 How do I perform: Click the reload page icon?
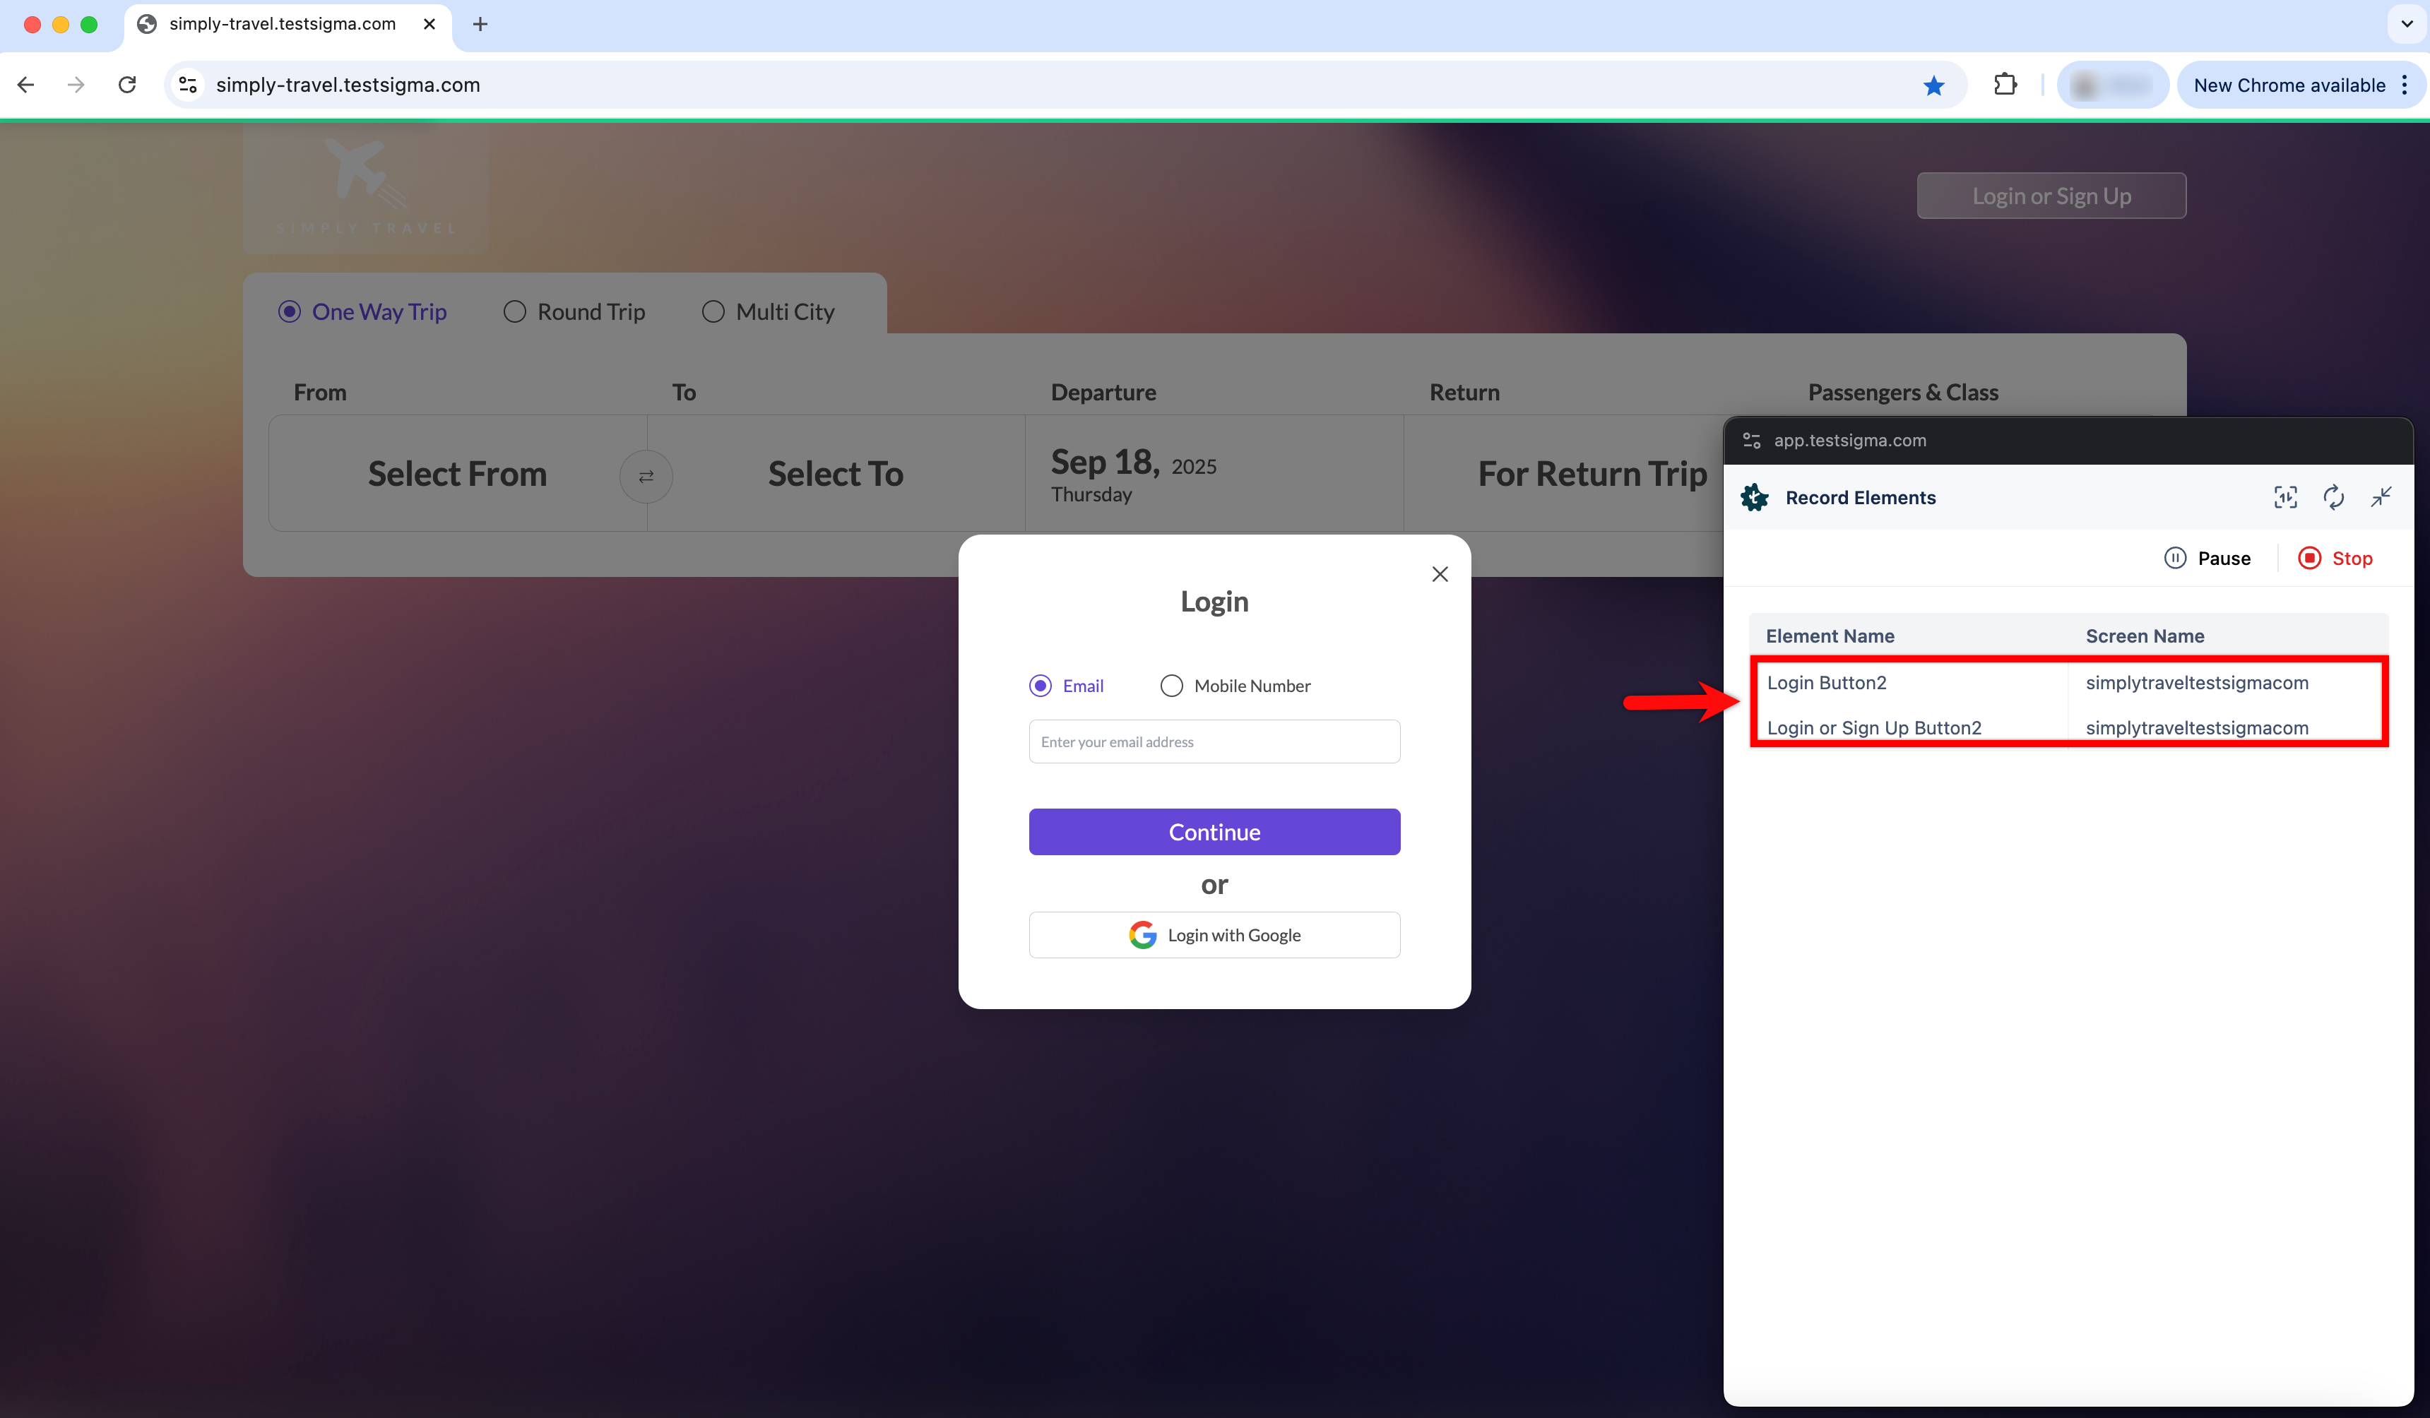pyautogui.click(x=126, y=85)
